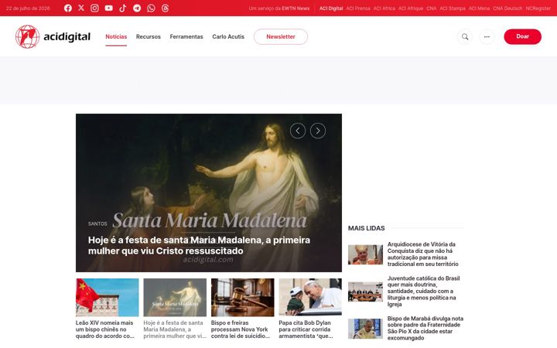Click thumbnail beside Arquidiocese de Vitória article
557x348 pixels.
pyautogui.click(x=365, y=254)
